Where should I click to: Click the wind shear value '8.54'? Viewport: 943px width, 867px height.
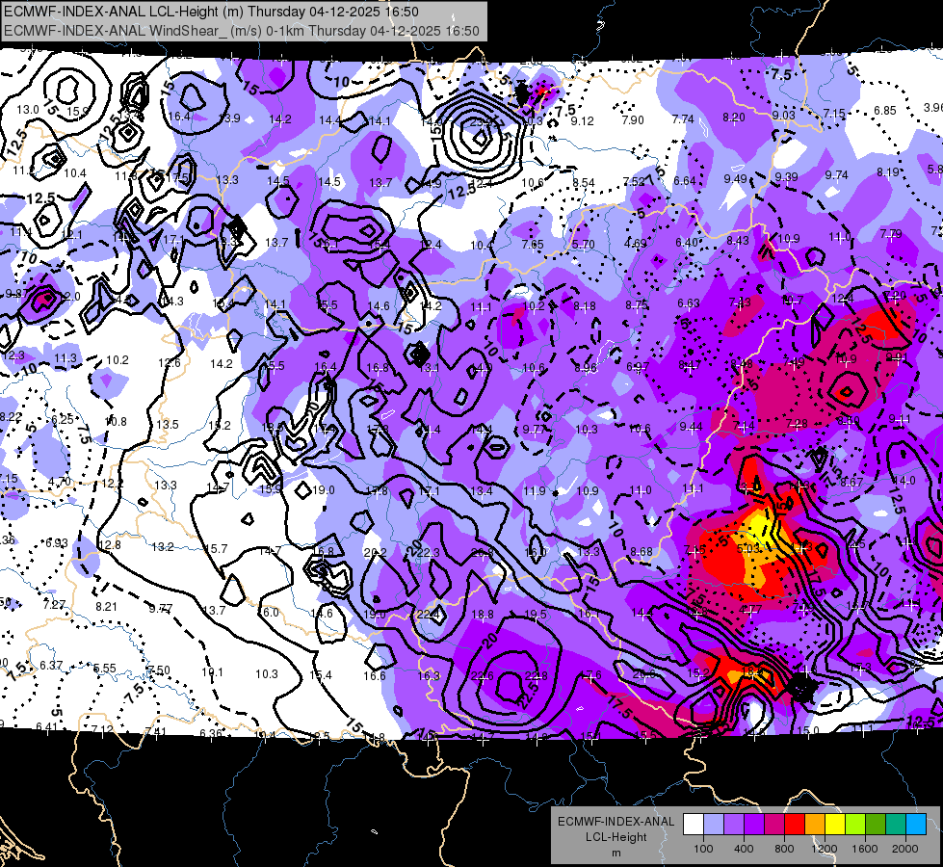(x=584, y=182)
